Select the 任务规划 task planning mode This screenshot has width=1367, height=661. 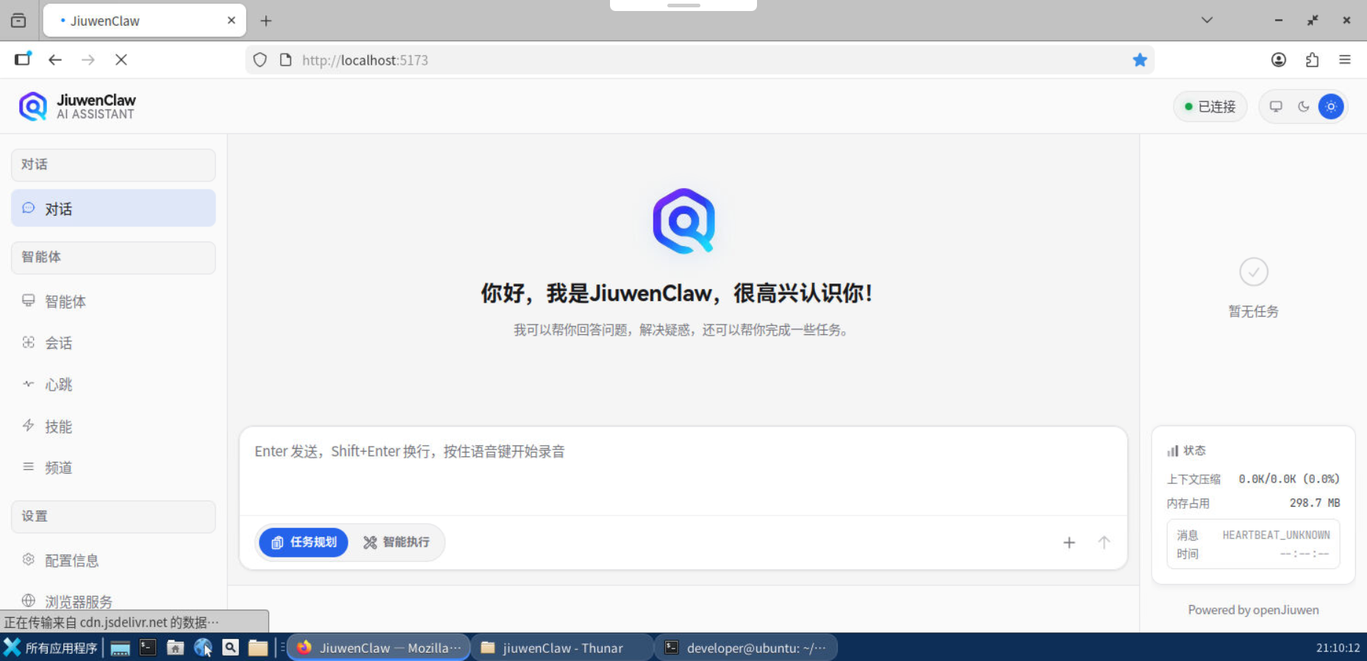[x=304, y=542]
